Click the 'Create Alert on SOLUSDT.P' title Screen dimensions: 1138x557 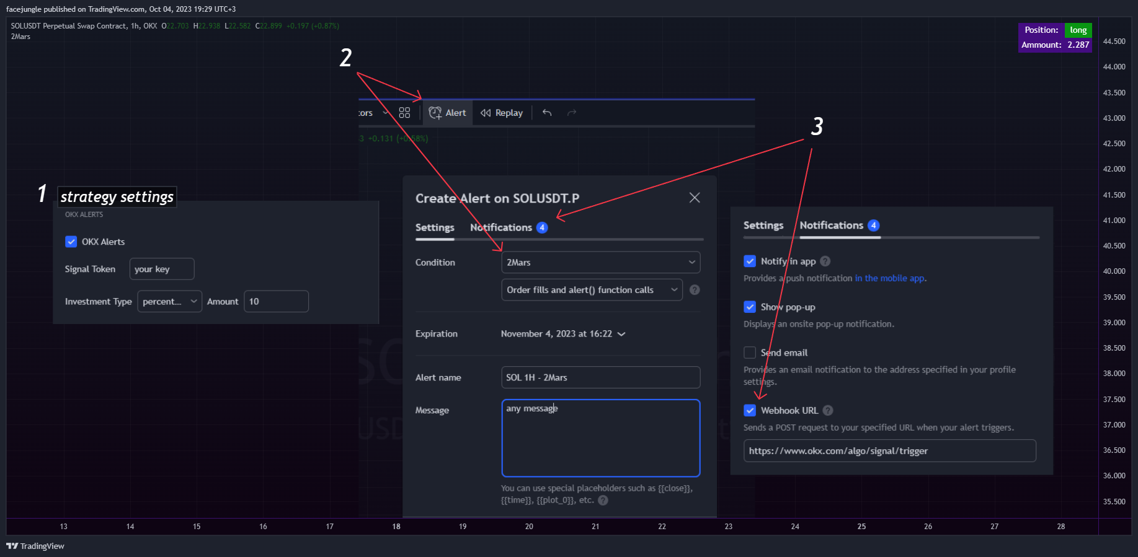(x=497, y=198)
